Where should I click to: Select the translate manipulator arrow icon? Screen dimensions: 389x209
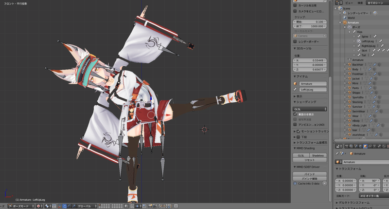point(65,206)
